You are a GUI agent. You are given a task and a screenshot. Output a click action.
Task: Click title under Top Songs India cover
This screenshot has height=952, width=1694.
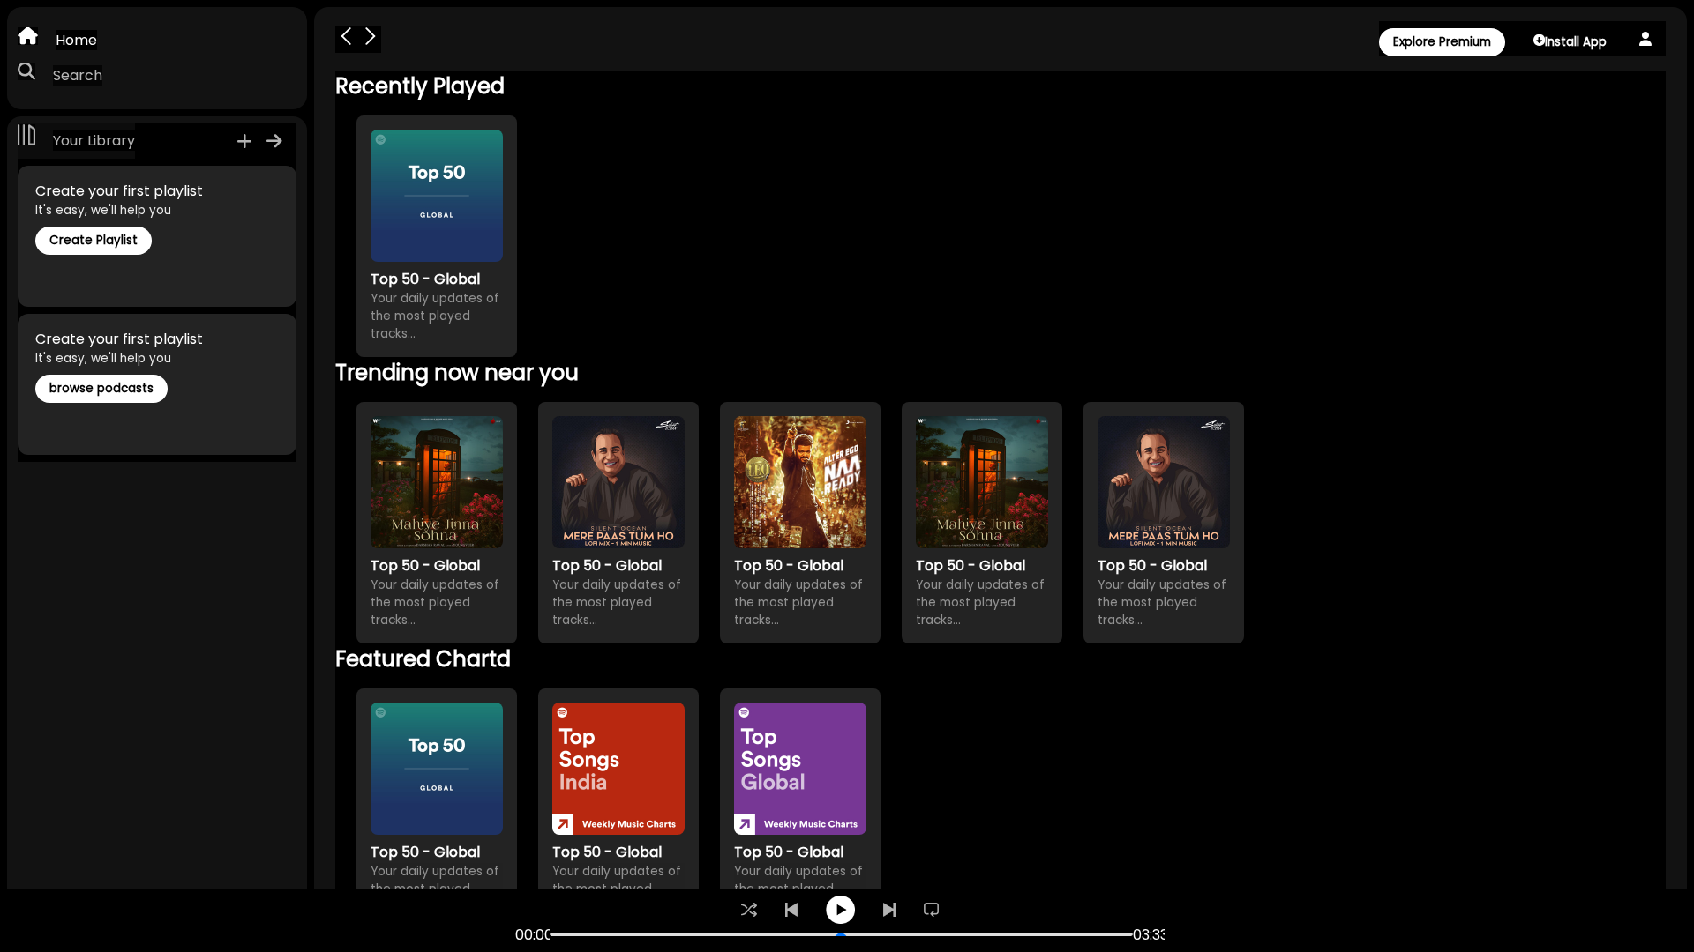point(607,852)
